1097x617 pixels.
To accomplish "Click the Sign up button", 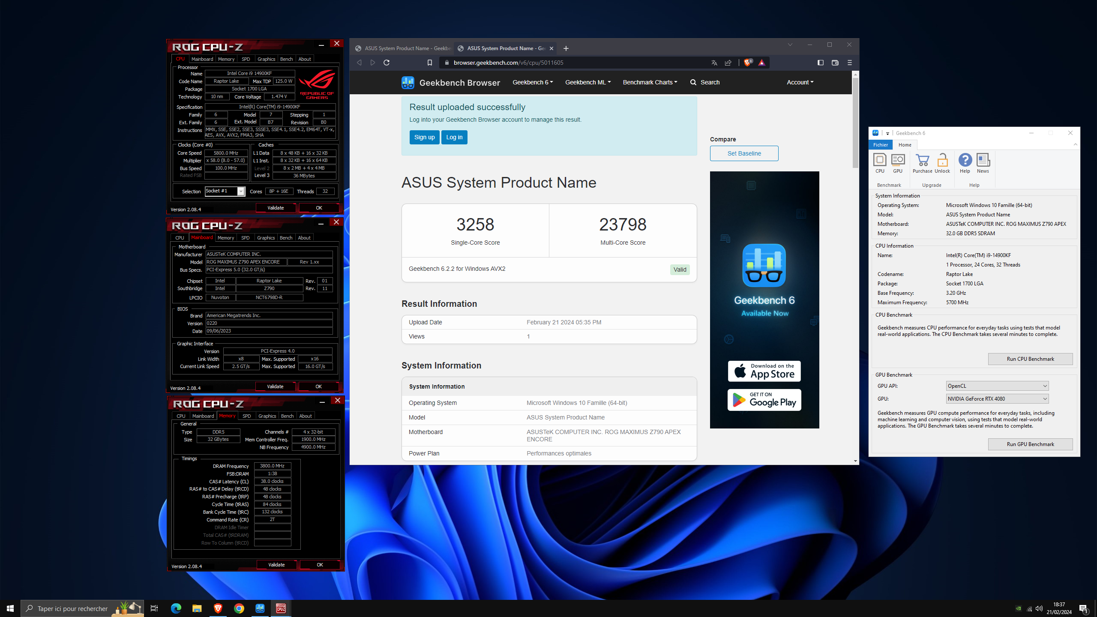I will [424, 137].
